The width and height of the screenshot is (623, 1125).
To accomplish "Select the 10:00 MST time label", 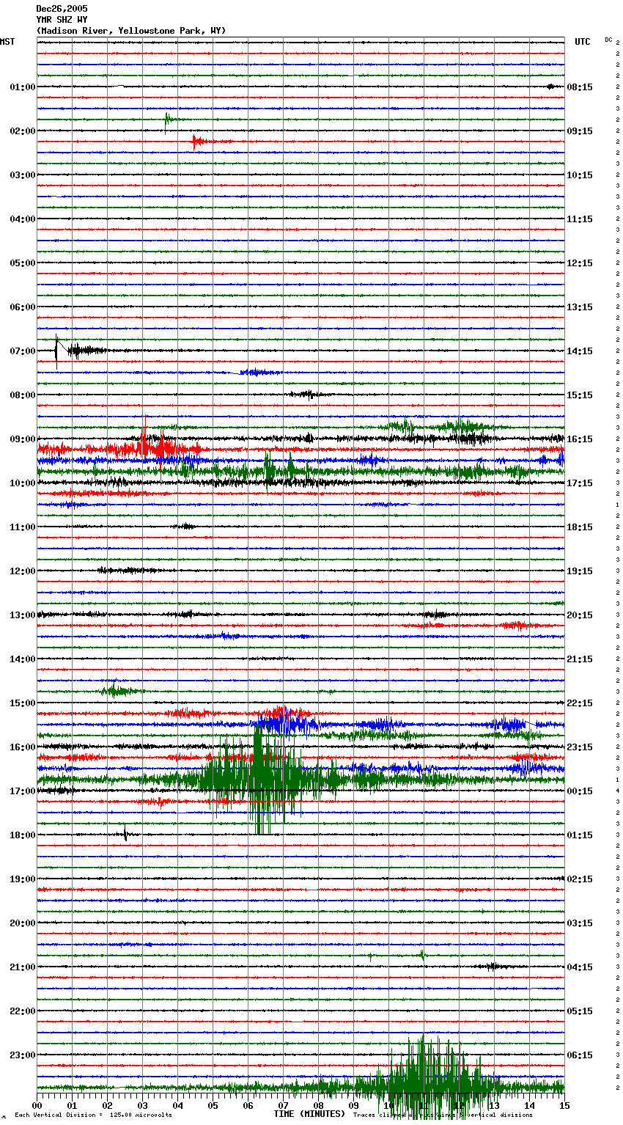I will [x=23, y=483].
